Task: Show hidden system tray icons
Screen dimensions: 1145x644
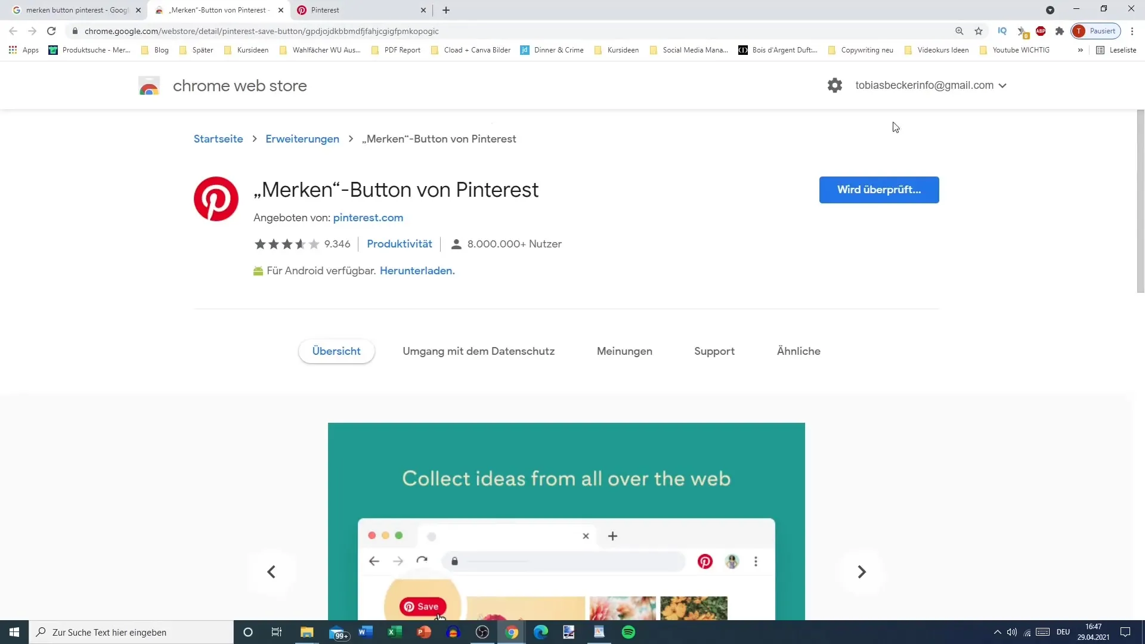Action: coord(997,632)
